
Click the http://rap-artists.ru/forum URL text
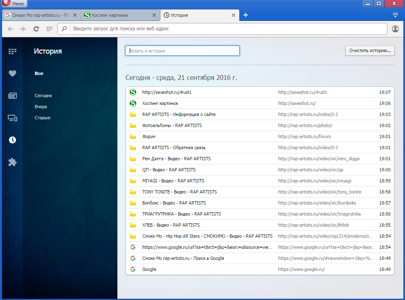point(304,136)
